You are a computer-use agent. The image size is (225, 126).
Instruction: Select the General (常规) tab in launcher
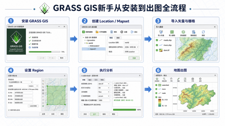pyautogui.click(x=111, y=38)
